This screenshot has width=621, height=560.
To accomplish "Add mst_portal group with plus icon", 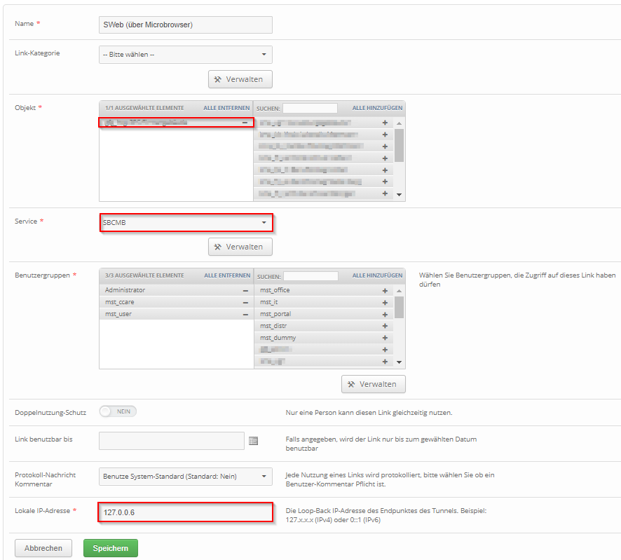I will pos(385,314).
